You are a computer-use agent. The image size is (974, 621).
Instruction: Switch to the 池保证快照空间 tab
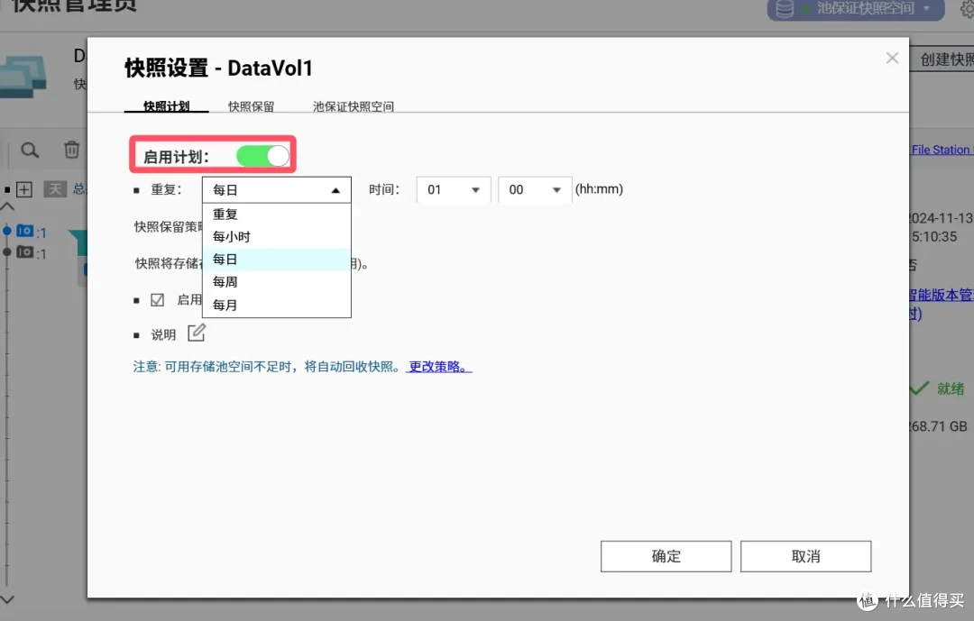354,106
